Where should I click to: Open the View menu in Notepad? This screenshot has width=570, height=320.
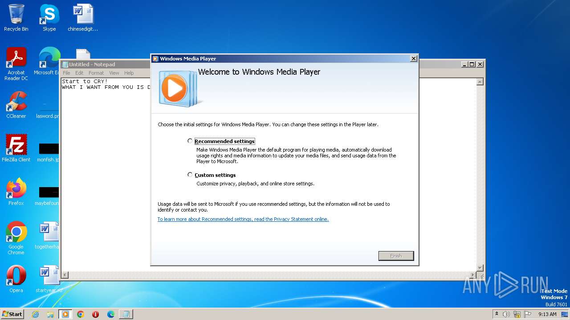[114, 73]
